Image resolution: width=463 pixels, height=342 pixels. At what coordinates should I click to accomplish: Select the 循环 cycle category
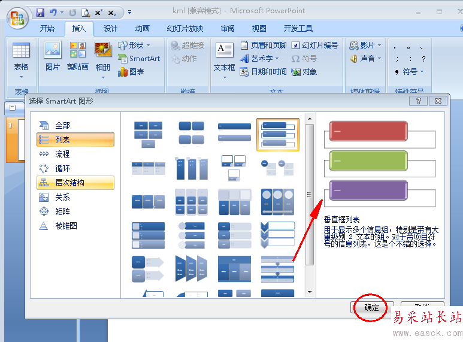pyautogui.click(x=75, y=168)
